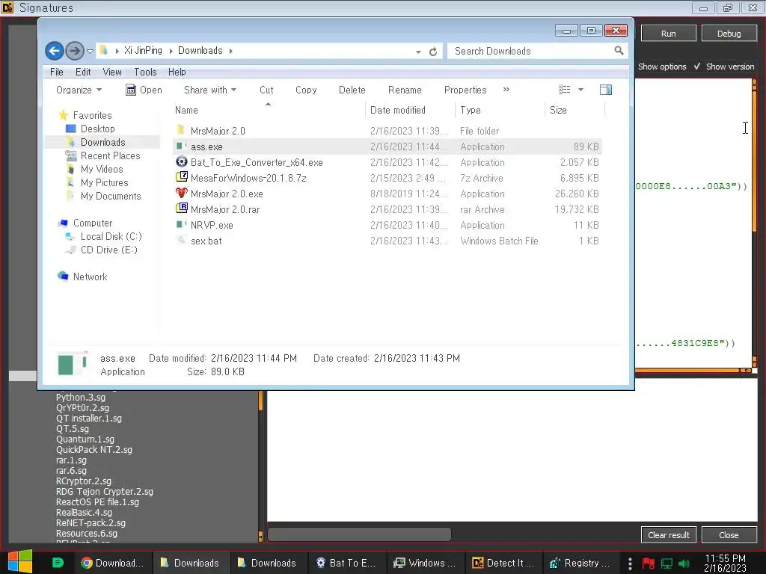Click Cut in the toolbar

[267, 90]
